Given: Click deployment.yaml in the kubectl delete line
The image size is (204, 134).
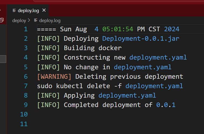Looking at the screenshot, I should click(x=154, y=86).
